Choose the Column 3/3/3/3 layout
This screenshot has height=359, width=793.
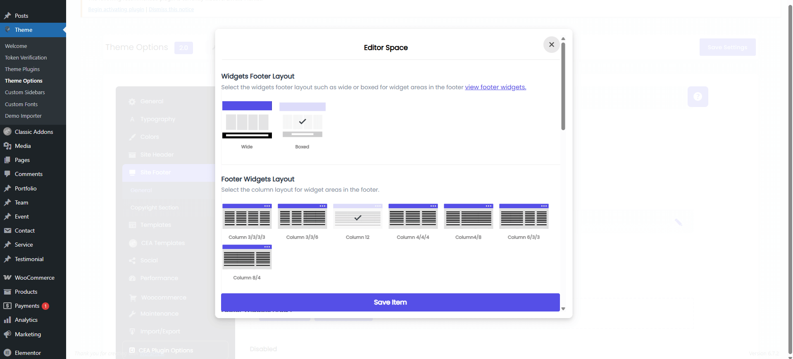(x=247, y=216)
